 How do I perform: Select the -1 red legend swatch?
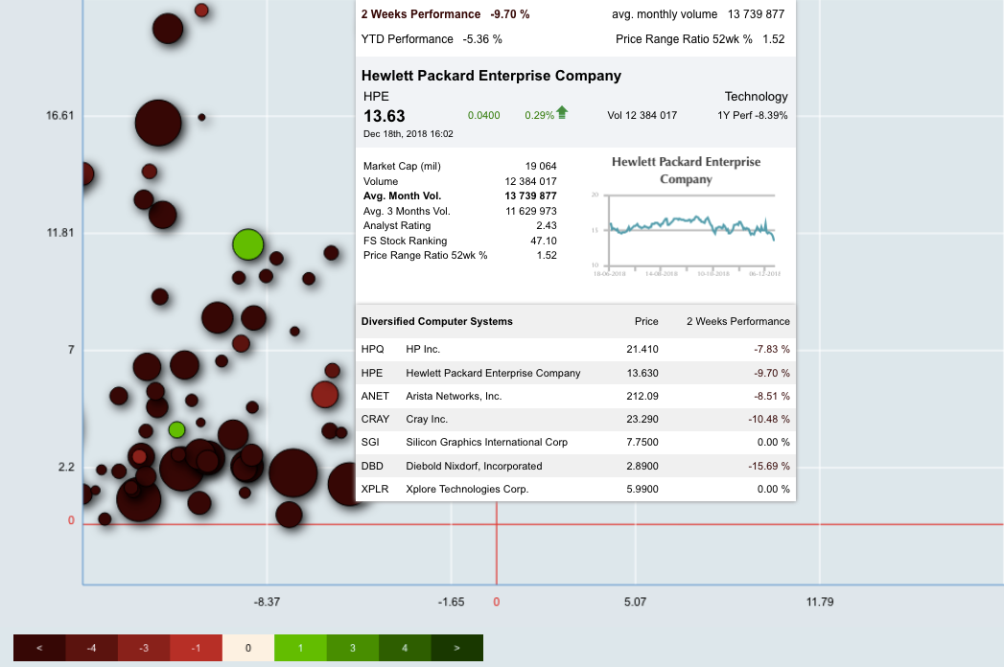(196, 648)
